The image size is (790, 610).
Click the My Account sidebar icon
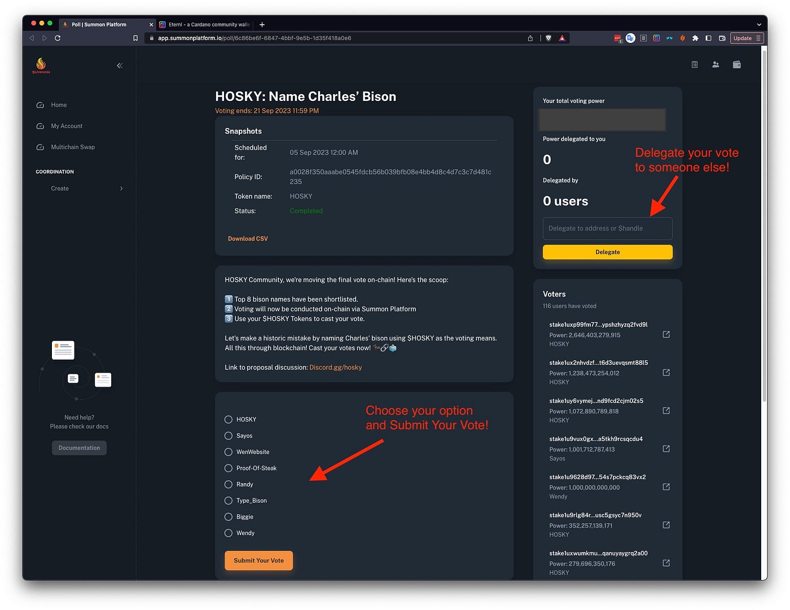click(40, 126)
